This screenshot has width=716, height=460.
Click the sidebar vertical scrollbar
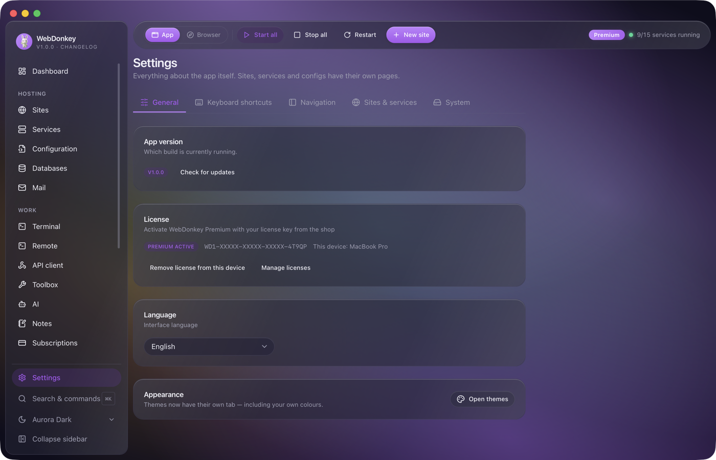[119, 156]
